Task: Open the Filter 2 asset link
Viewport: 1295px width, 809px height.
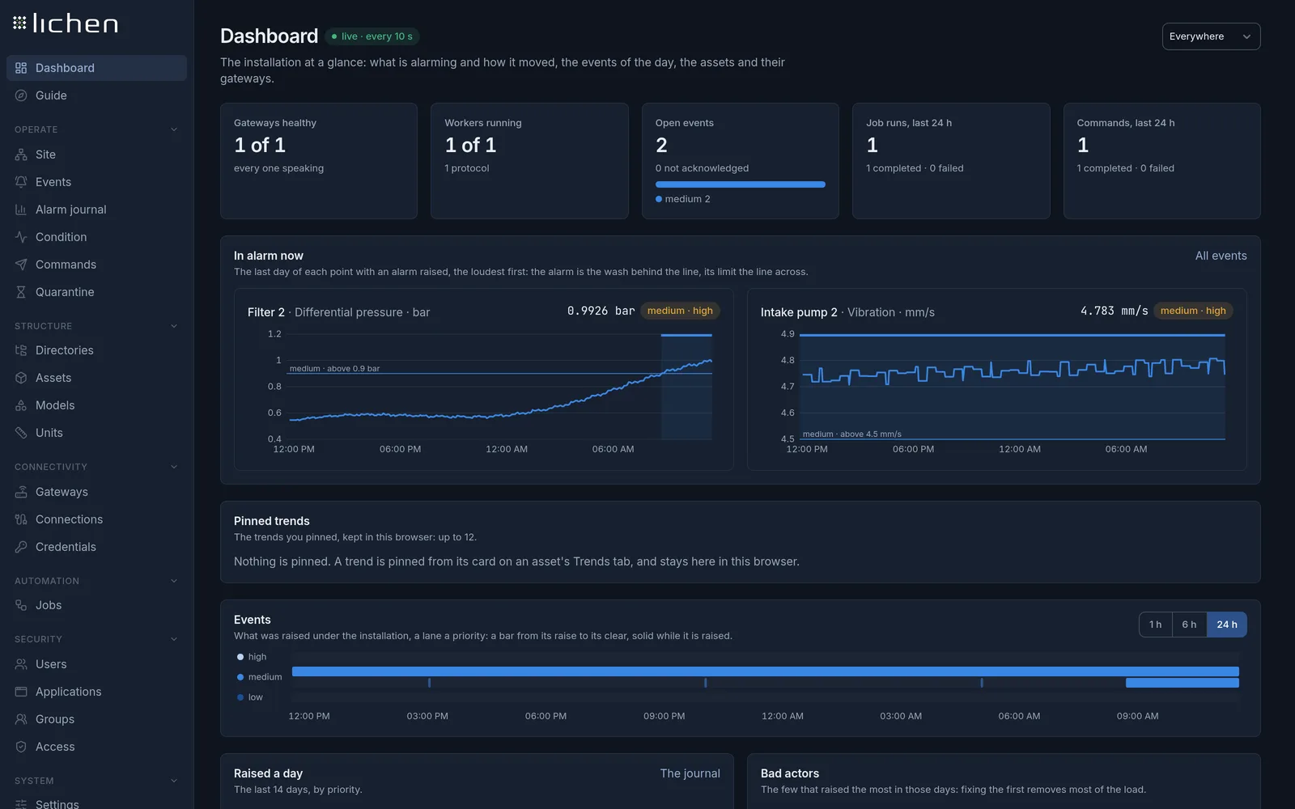Action: [x=266, y=312]
